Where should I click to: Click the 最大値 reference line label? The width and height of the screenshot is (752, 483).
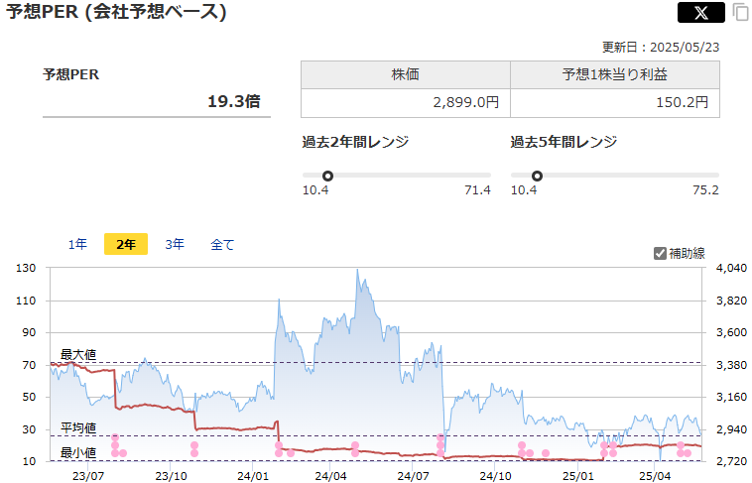click(x=77, y=354)
